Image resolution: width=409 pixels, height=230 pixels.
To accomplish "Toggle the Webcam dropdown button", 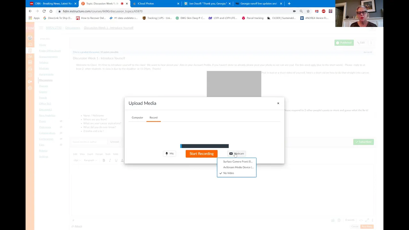I will (237, 154).
